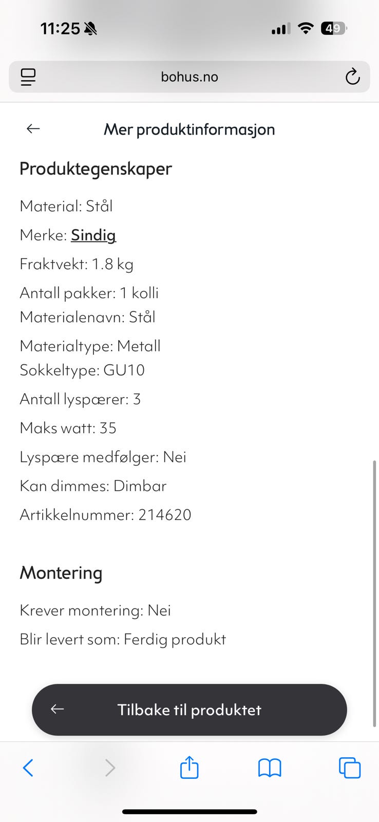
Task: Click the page scrollbar thumb
Action: [374, 593]
